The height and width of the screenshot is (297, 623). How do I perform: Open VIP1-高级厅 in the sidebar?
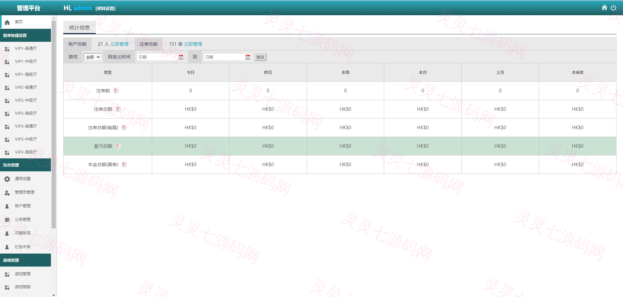[26, 74]
